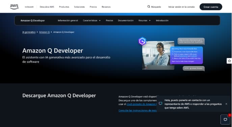232x127 pixels.
Task: Click the Amazon Q Developer hero heading
Action: [53, 50]
